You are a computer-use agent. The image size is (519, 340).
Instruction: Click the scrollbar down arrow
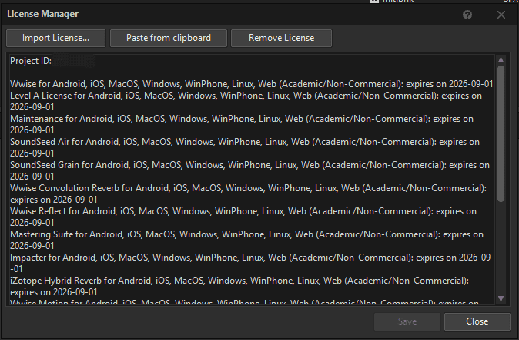(x=501, y=298)
